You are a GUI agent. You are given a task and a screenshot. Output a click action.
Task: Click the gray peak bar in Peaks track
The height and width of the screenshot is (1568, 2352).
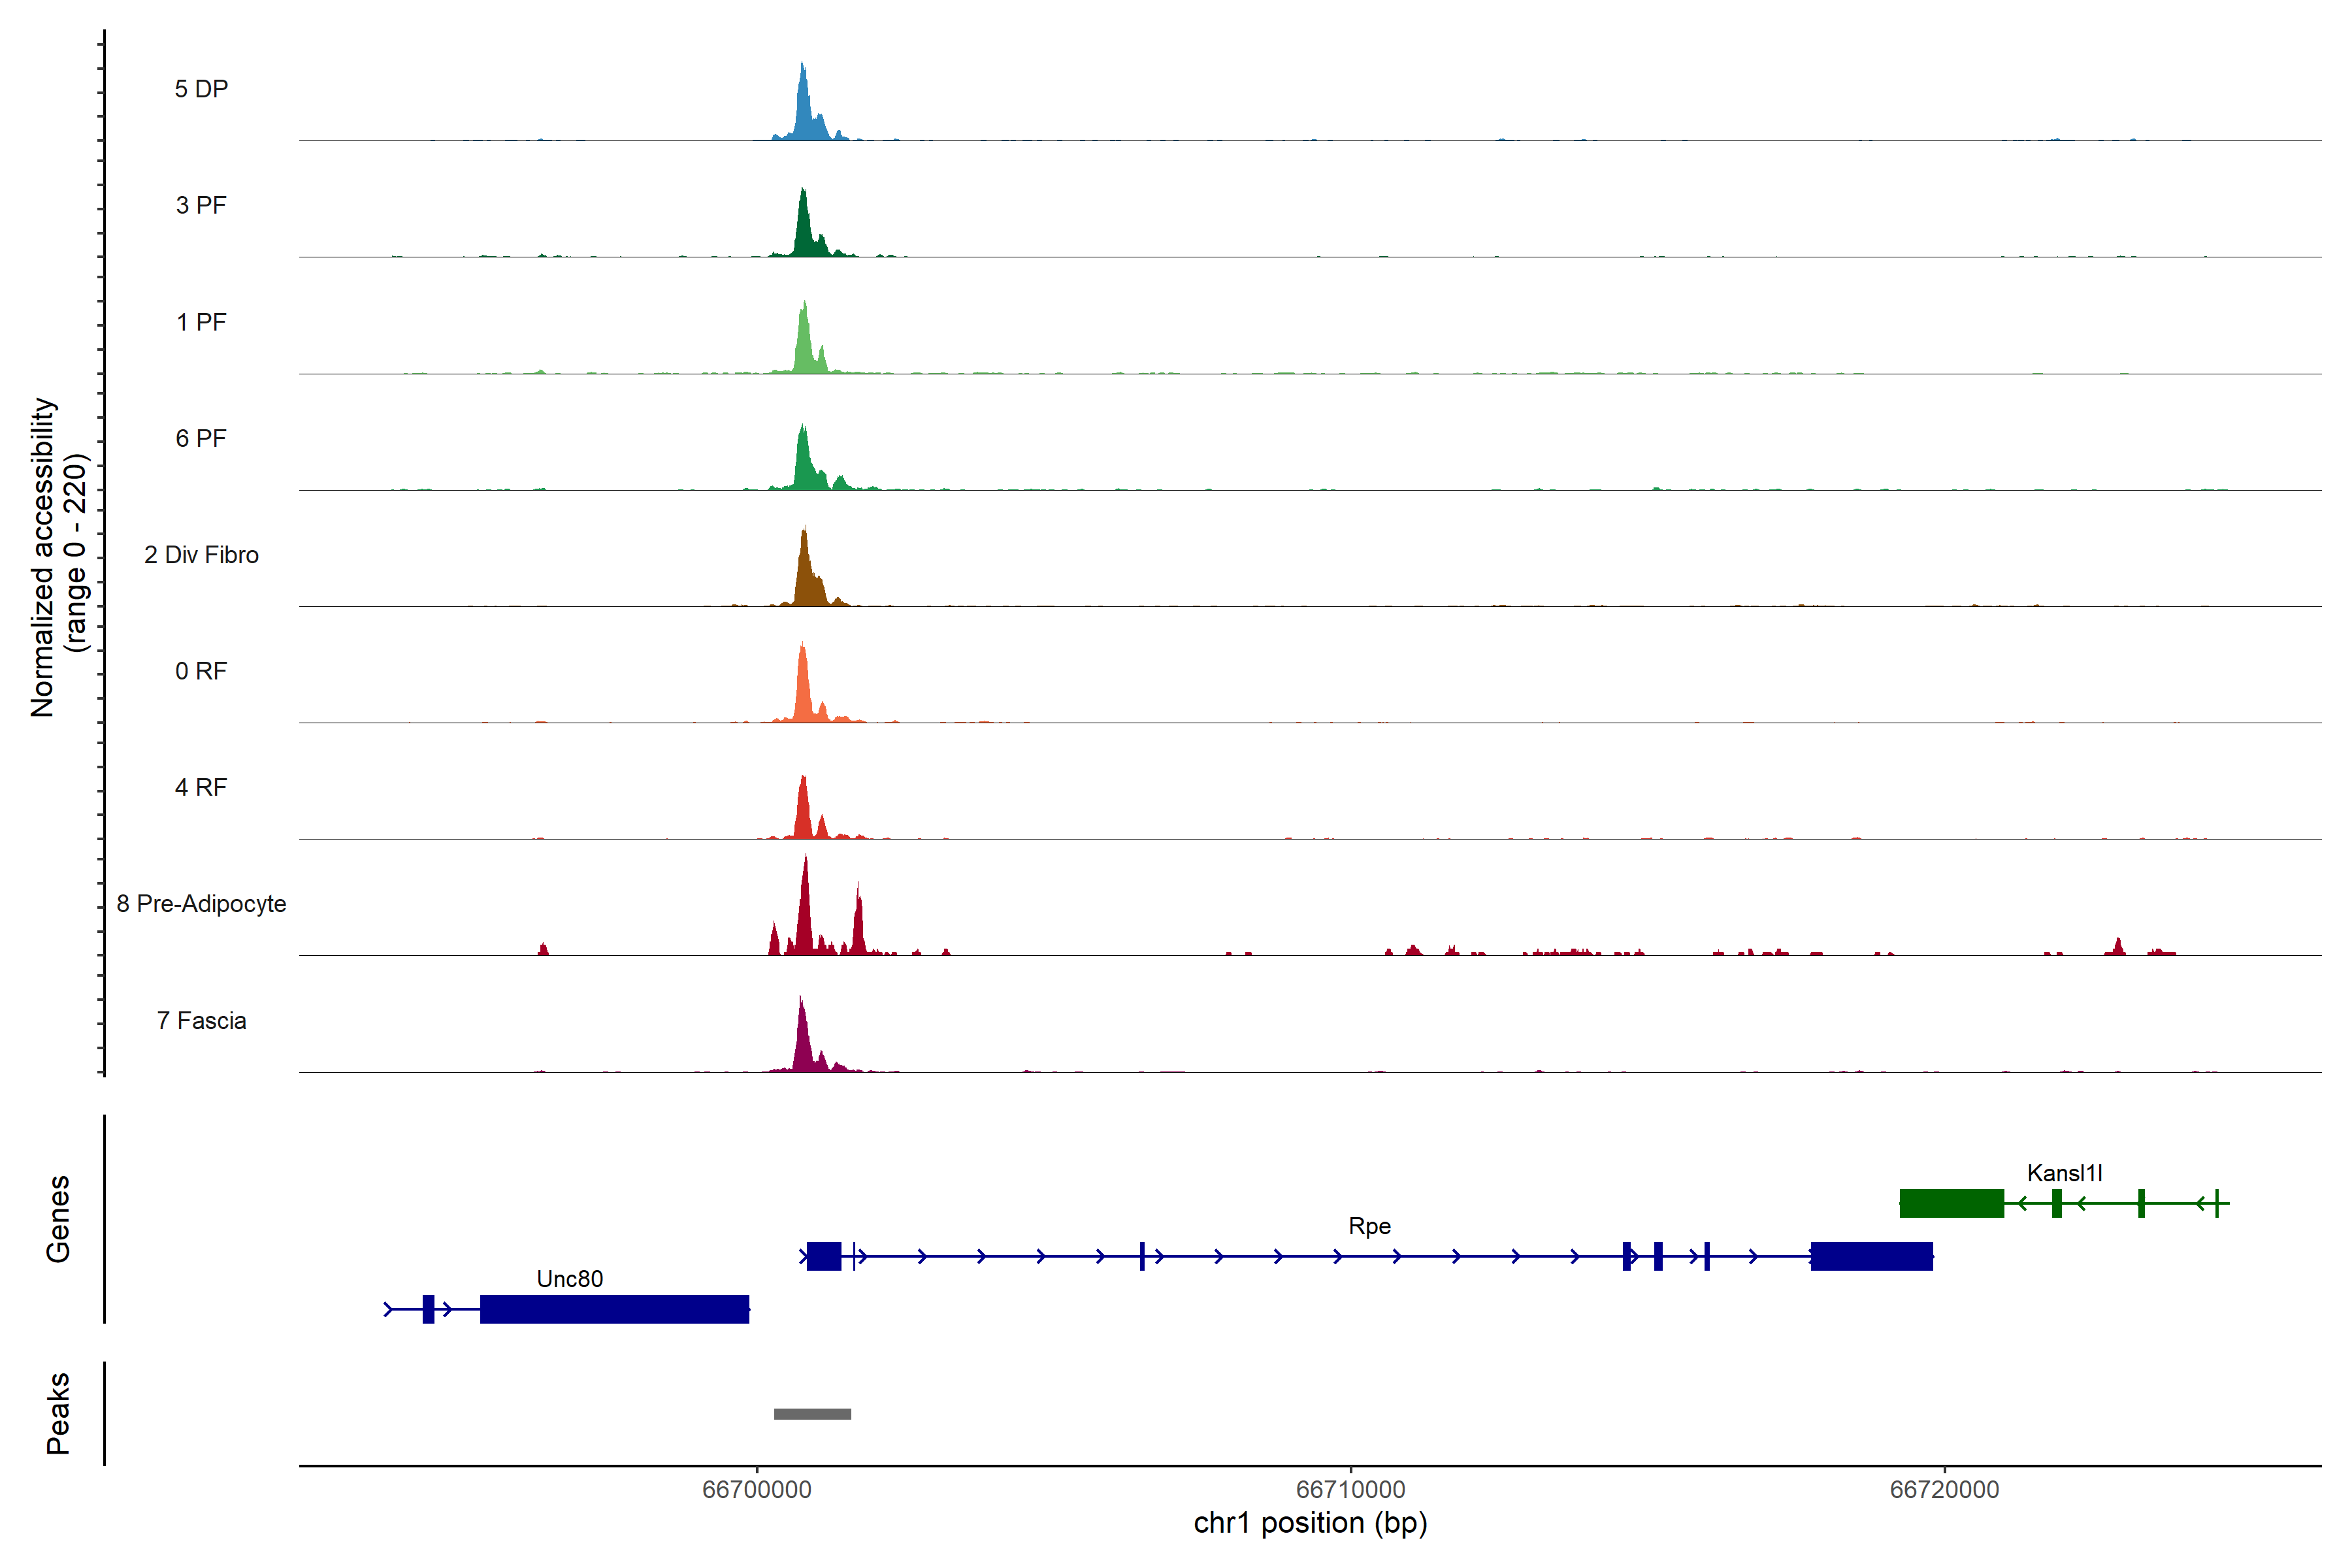coord(812,1414)
